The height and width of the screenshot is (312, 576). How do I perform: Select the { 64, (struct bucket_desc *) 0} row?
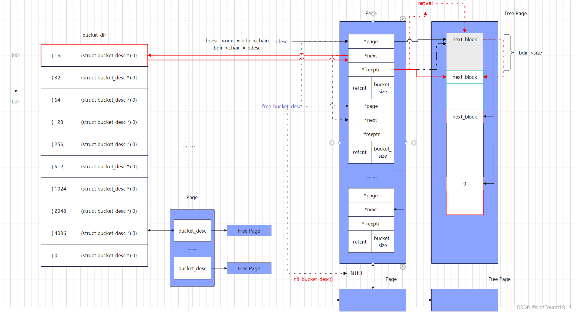94,100
